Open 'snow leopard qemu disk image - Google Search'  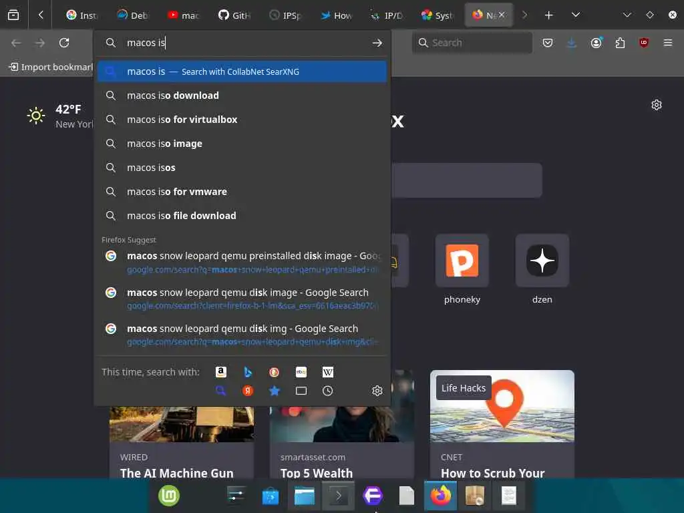coord(242,299)
